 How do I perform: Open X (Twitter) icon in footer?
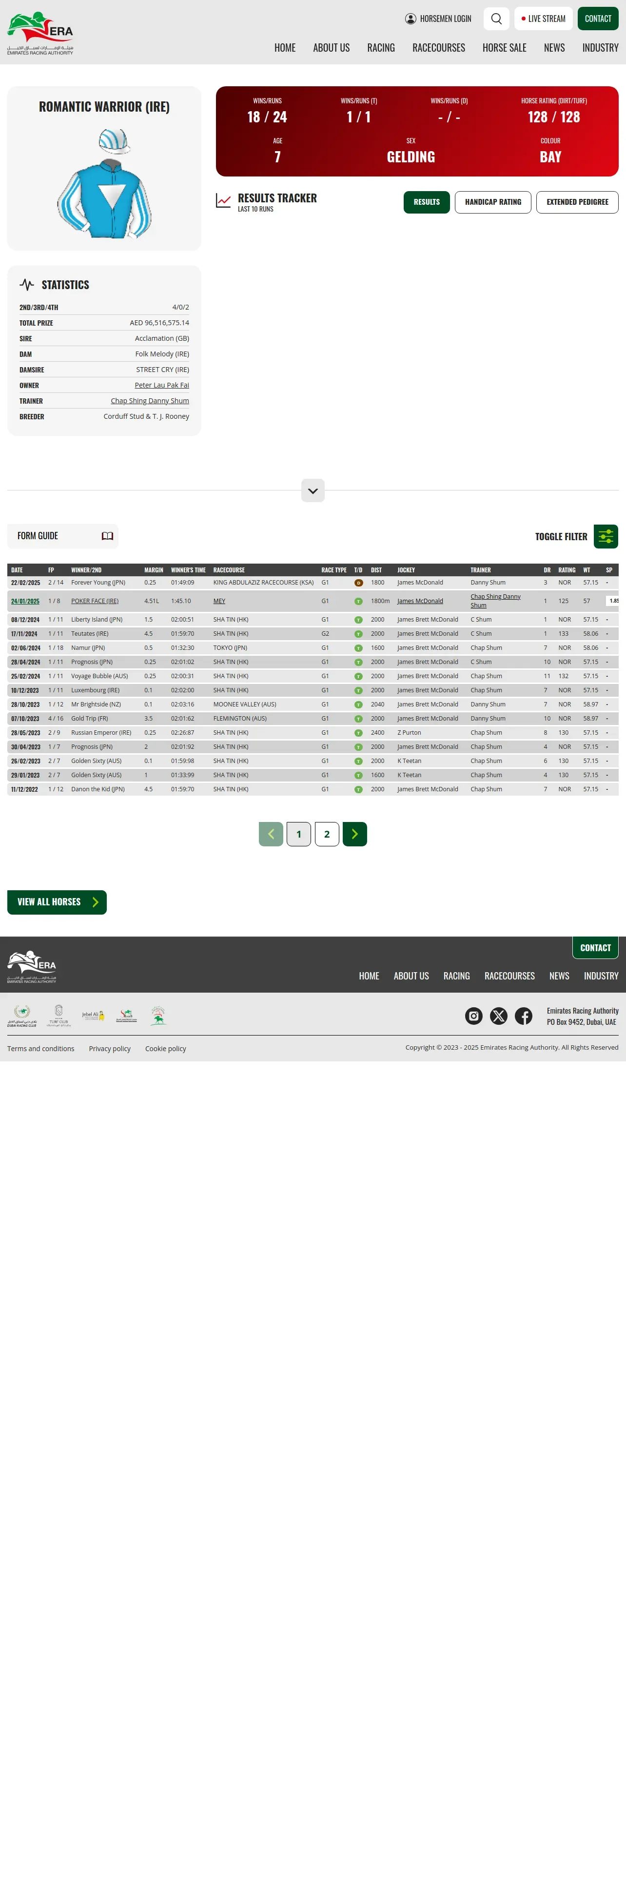(x=498, y=1016)
